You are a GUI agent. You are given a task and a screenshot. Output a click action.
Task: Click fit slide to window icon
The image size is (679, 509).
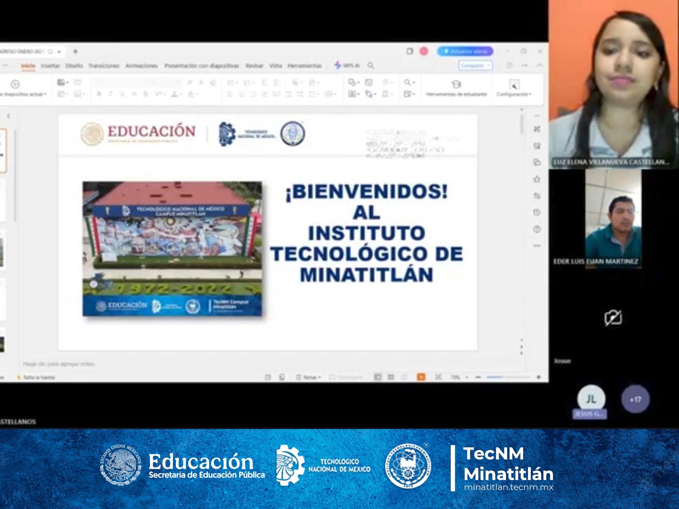tap(438, 377)
